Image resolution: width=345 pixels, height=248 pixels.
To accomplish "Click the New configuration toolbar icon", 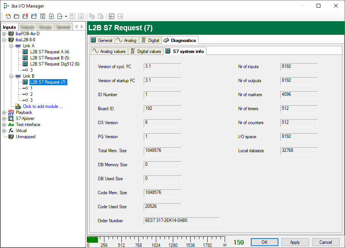I will click(8, 16).
